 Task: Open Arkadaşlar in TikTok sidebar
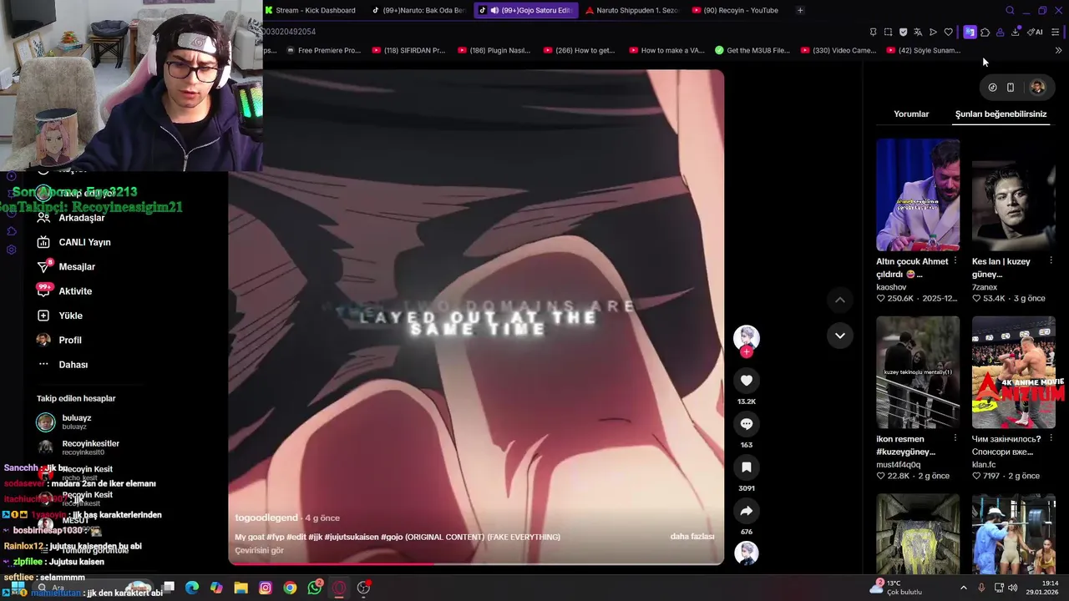pyautogui.click(x=71, y=218)
